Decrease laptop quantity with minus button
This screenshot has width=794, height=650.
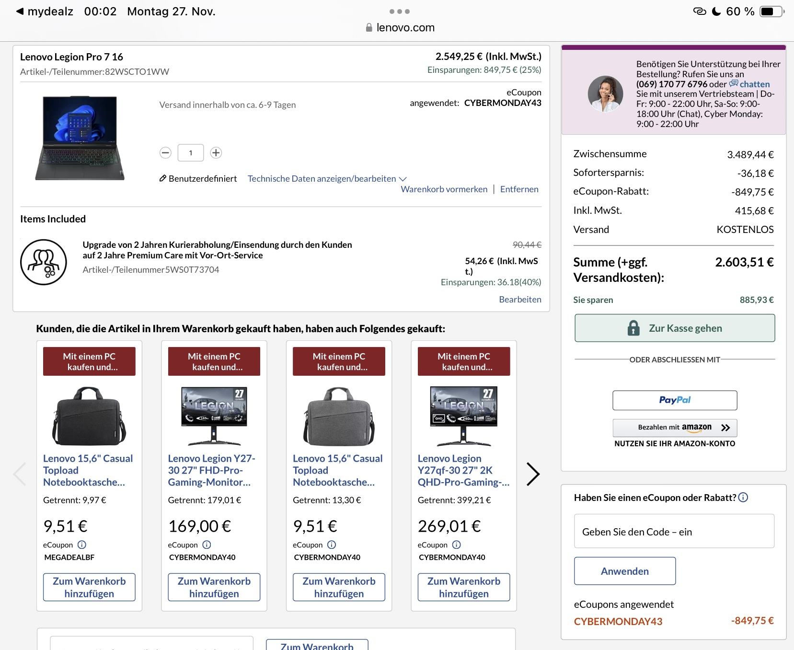(165, 153)
